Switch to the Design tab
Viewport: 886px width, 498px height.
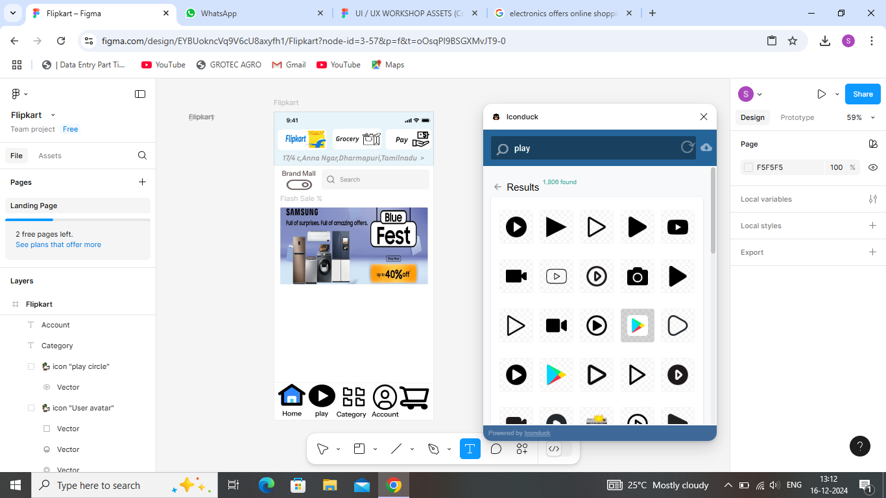[752, 117]
